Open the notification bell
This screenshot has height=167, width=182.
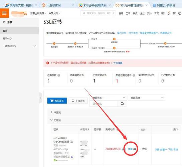169,13
